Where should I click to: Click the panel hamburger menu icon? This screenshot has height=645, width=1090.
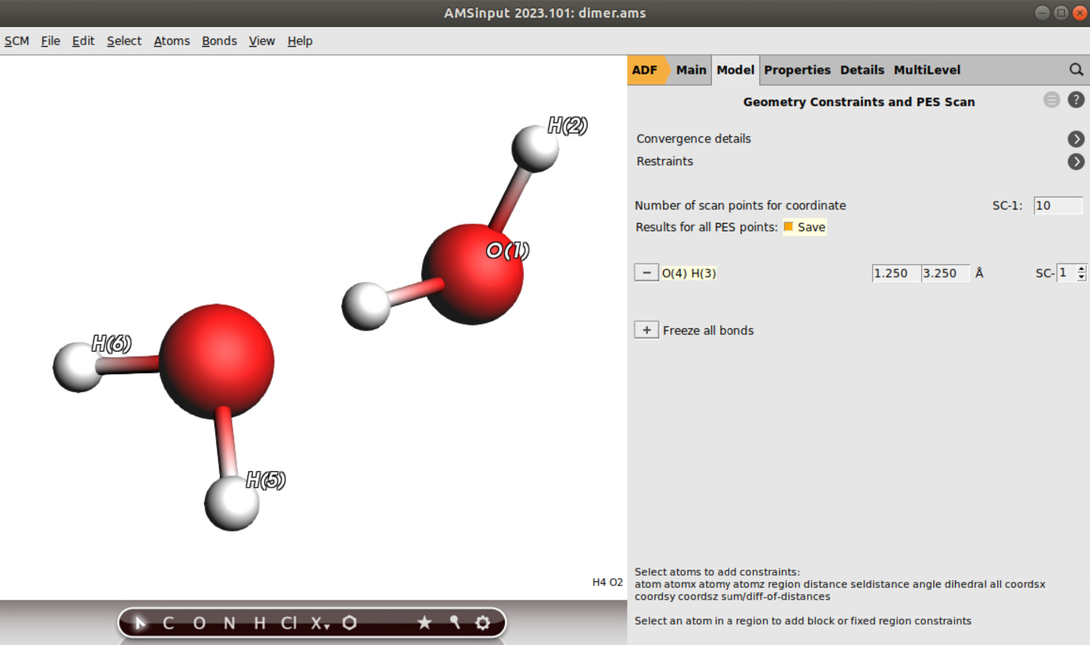[x=1051, y=100]
